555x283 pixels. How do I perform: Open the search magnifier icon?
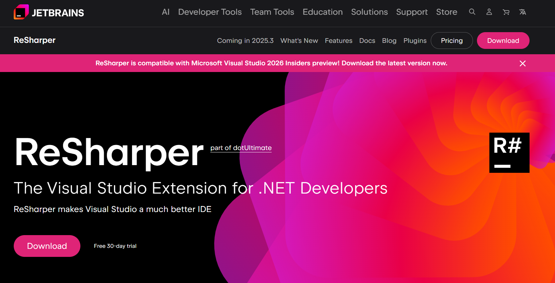pos(472,12)
